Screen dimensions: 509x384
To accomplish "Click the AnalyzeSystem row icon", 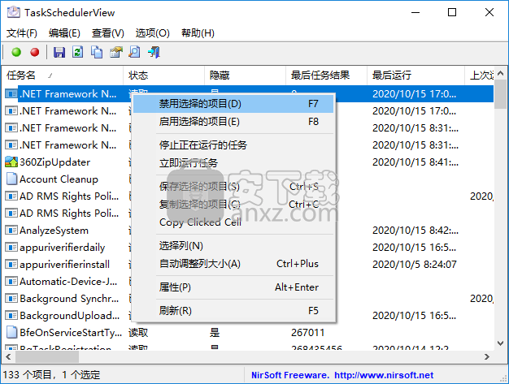I will 11,231.
